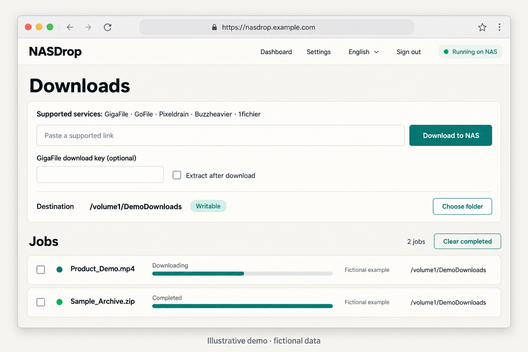The image size is (528, 352).
Task: Click the Sample_Archive.zip file name
Action: (x=102, y=301)
